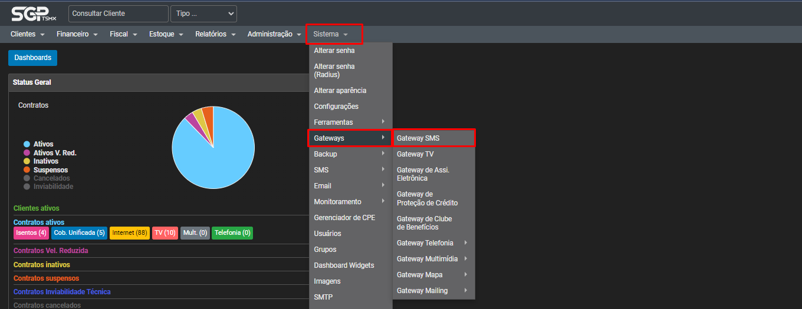Expand the Relatórios menu
This screenshot has height=309, width=802.
215,34
